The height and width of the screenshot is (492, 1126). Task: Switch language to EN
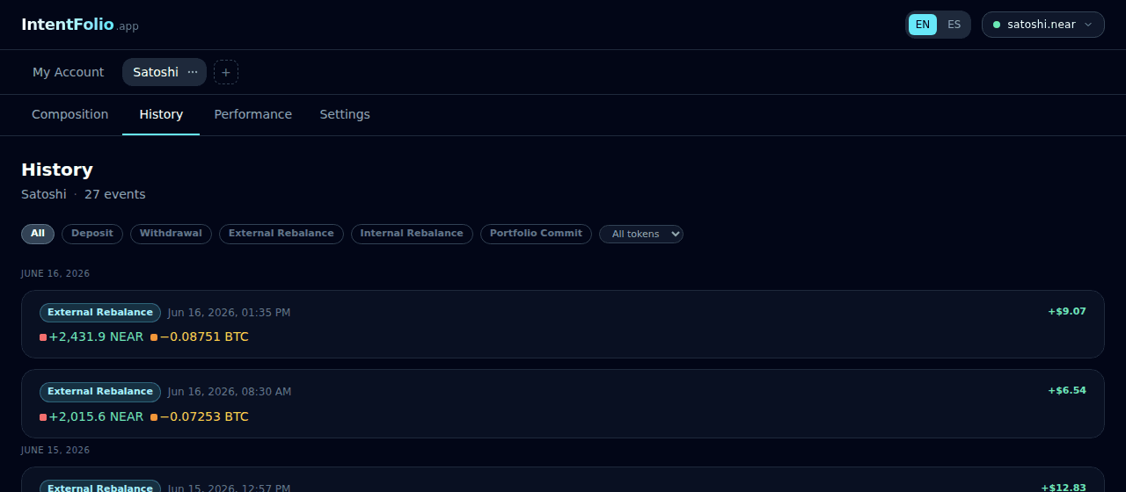click(x=923, y=25)
